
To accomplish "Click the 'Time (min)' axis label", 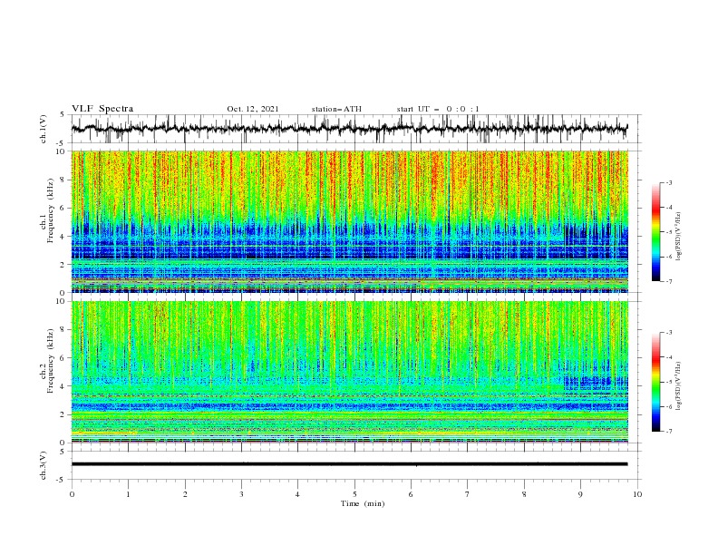I will coord(363,503).
